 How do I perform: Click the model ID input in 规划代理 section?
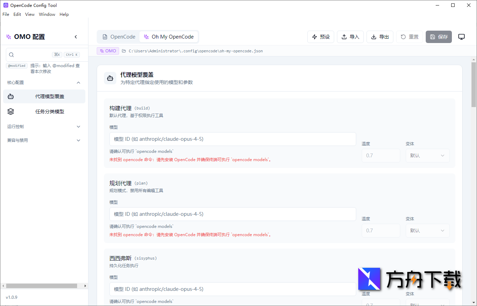coord(233,214)
